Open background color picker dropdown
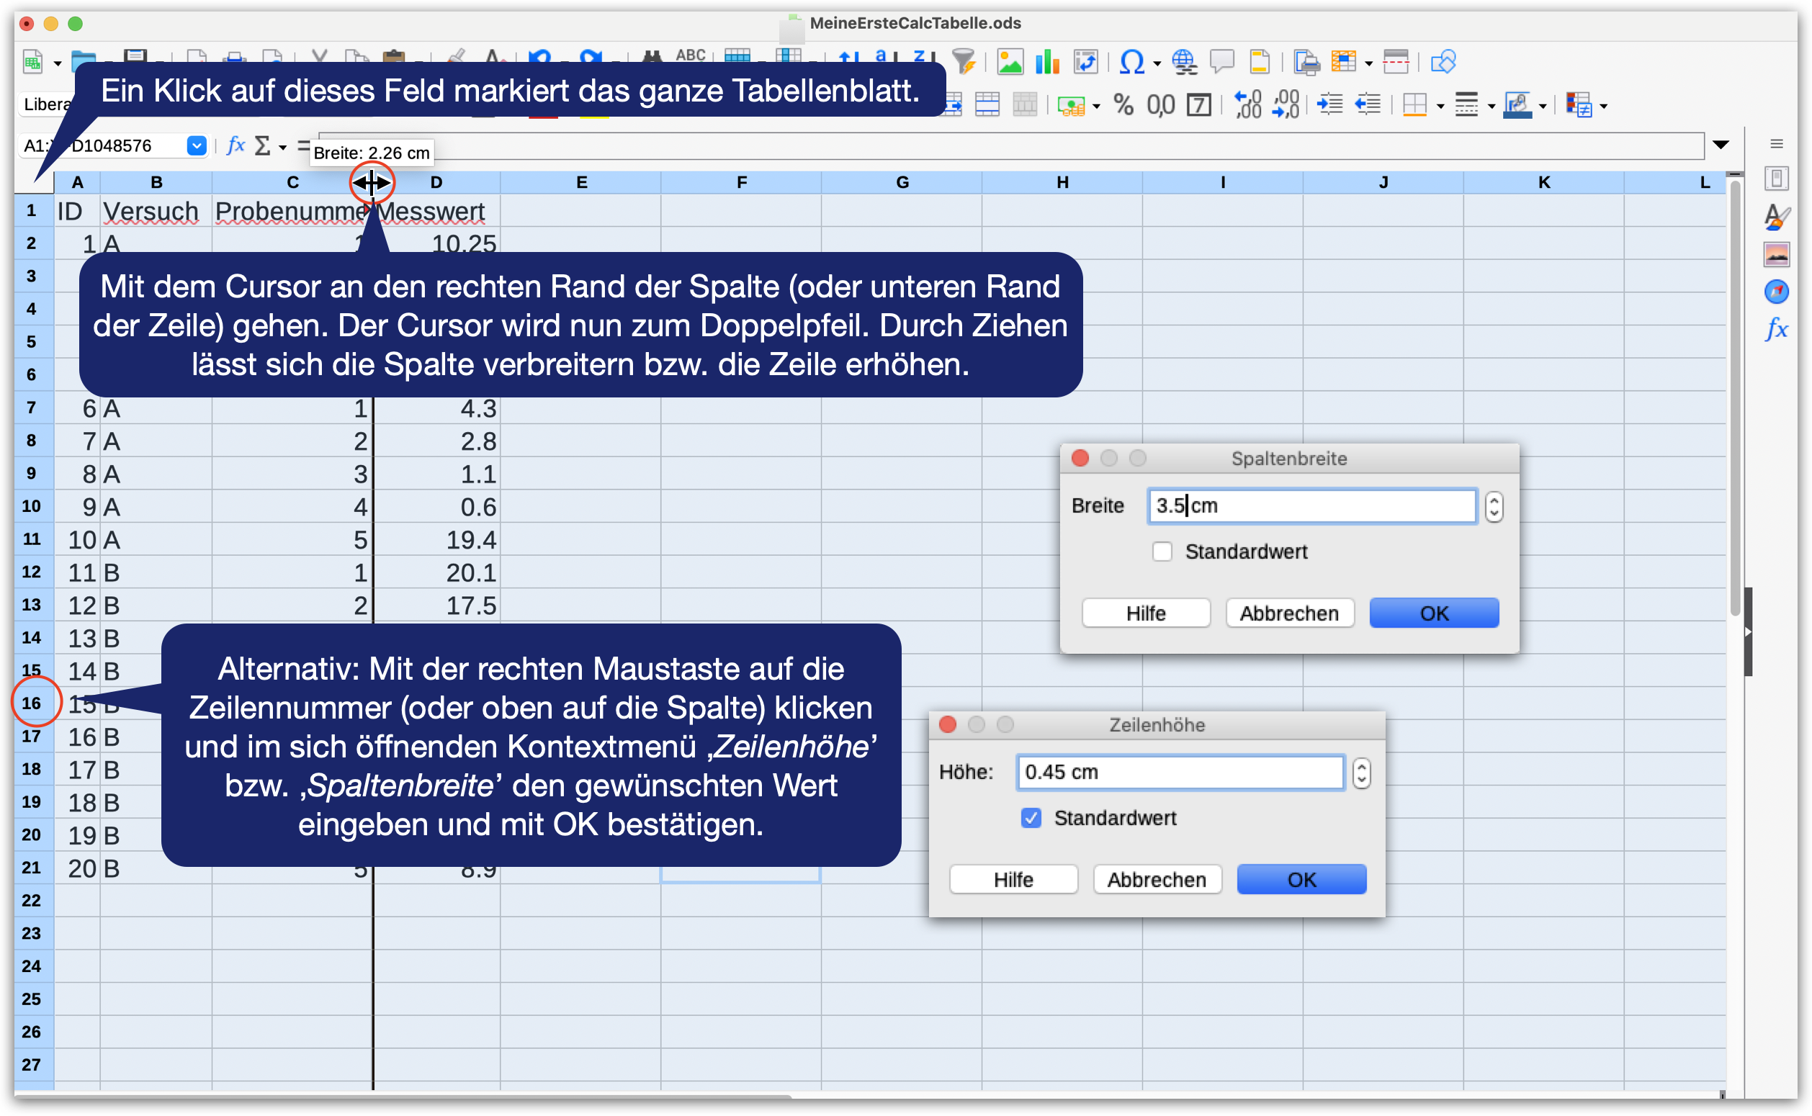Image resolution: width=1812 pixels, height=1116 pixels. click(1543, 106)
